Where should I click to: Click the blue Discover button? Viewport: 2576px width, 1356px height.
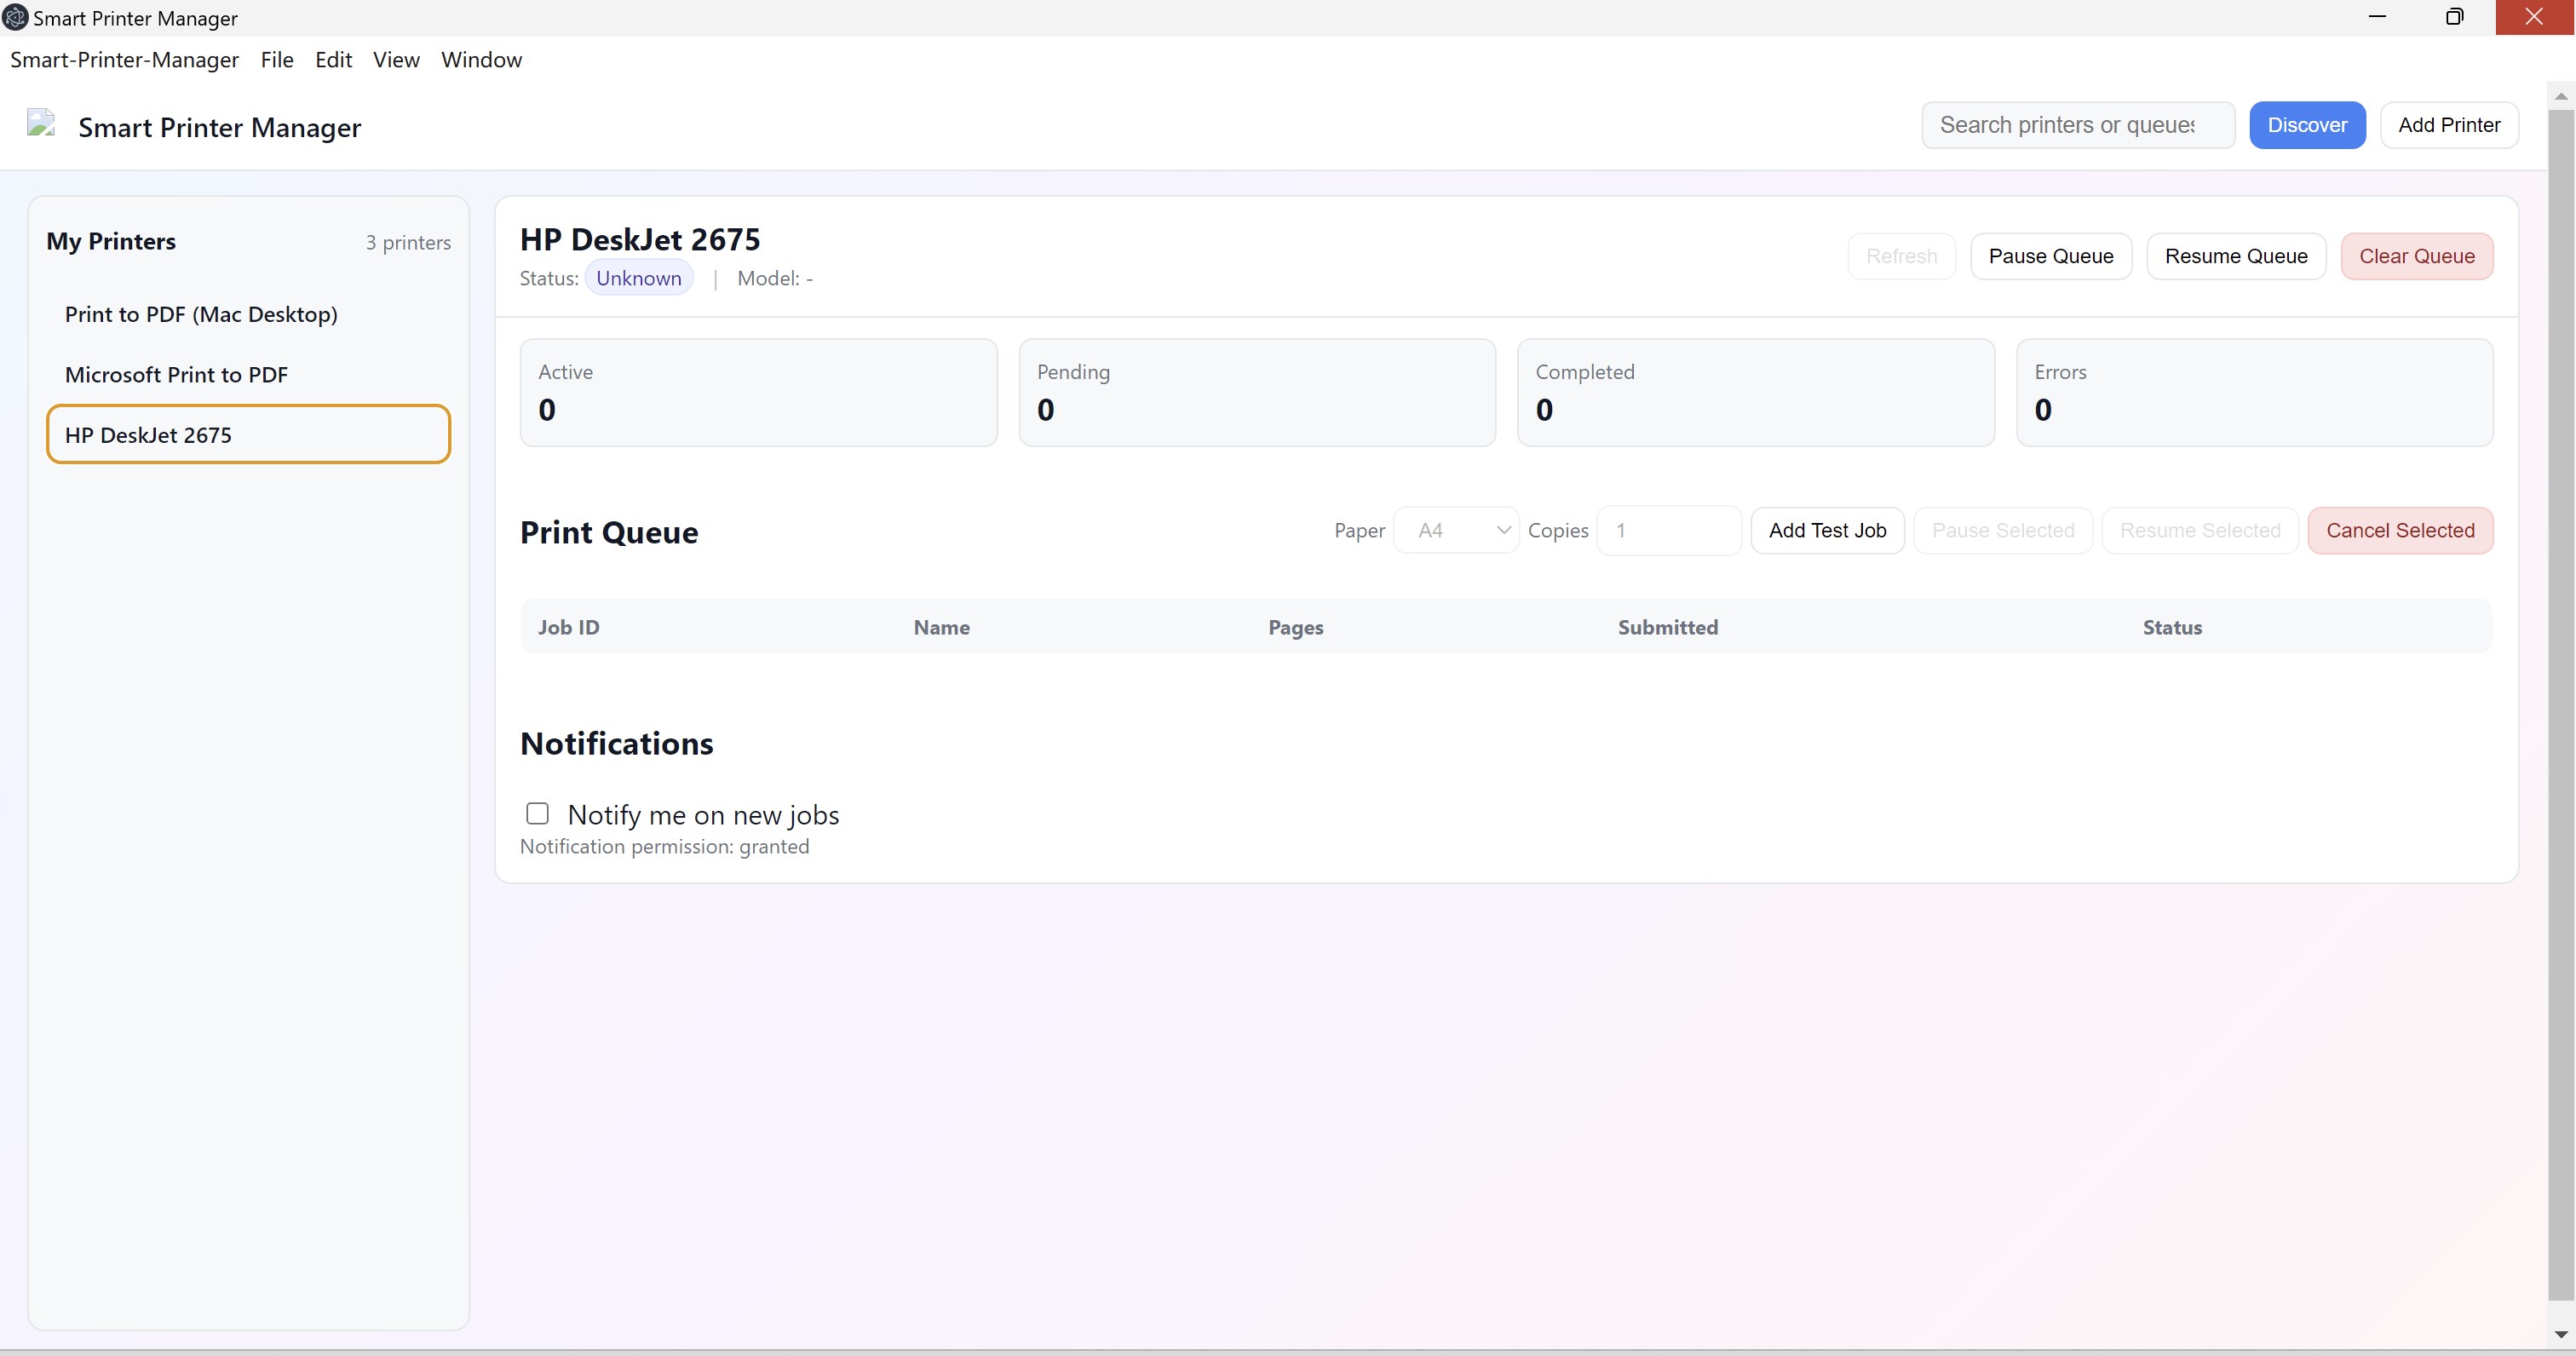coord(2307,125)
